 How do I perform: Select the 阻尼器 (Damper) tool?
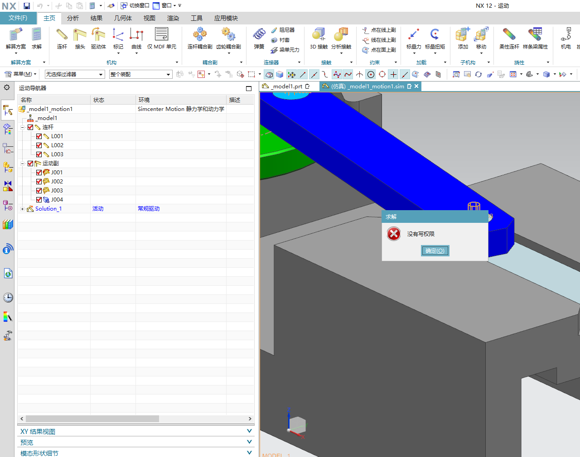(x=283, y=30)
